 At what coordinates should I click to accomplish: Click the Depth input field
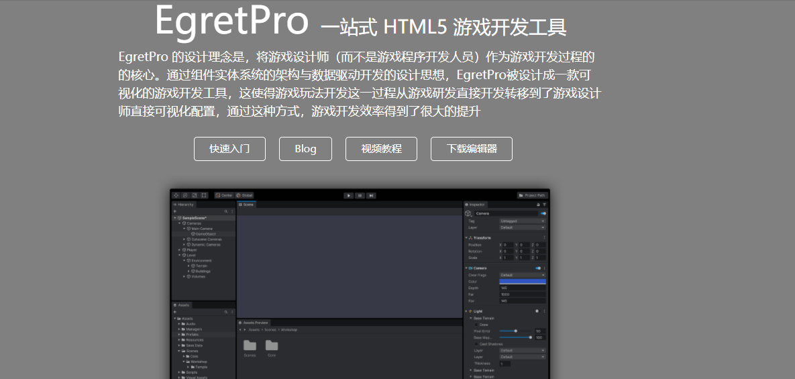coord(523,288)
